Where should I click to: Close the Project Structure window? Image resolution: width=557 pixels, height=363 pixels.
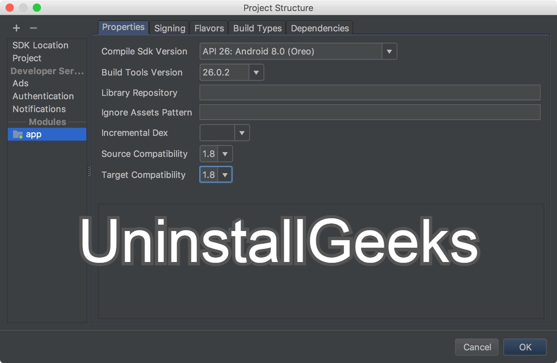10,8
